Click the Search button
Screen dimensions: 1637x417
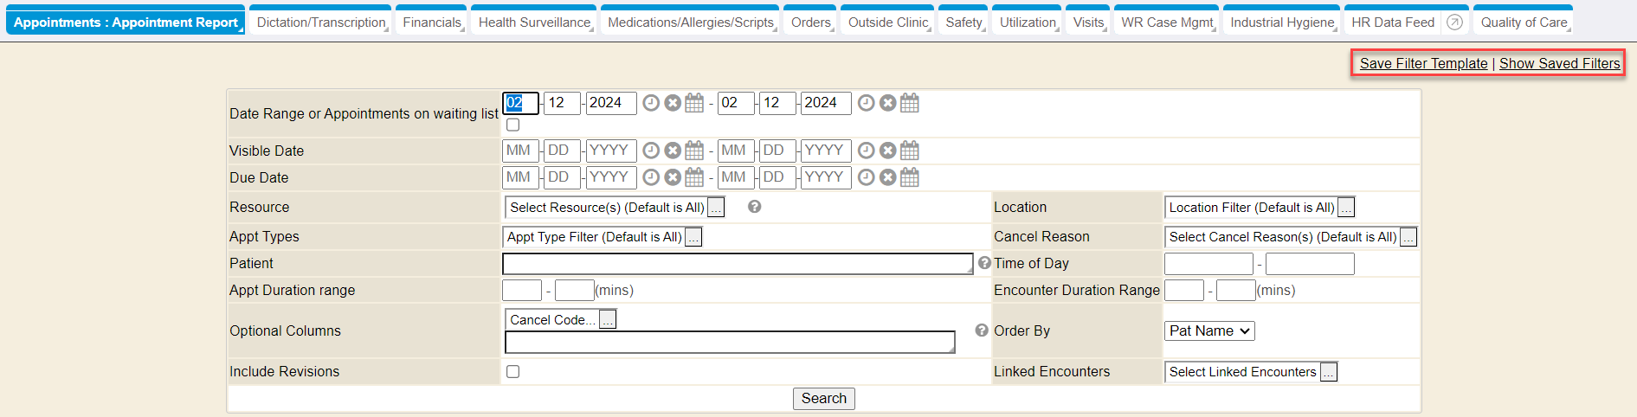[823, 398]
